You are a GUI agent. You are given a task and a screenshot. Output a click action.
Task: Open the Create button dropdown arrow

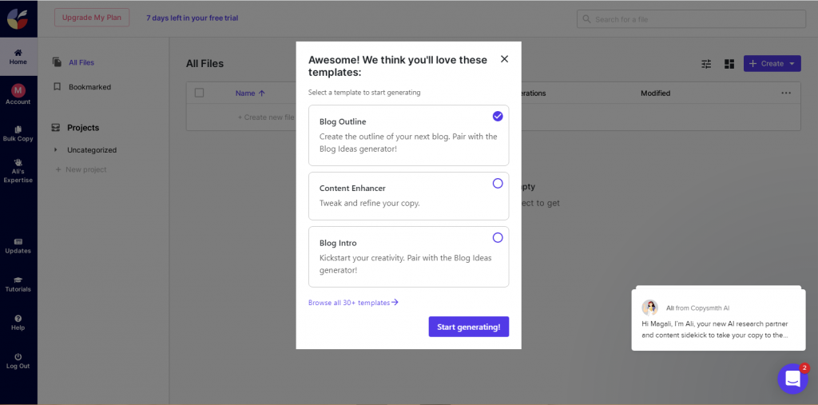792,63
